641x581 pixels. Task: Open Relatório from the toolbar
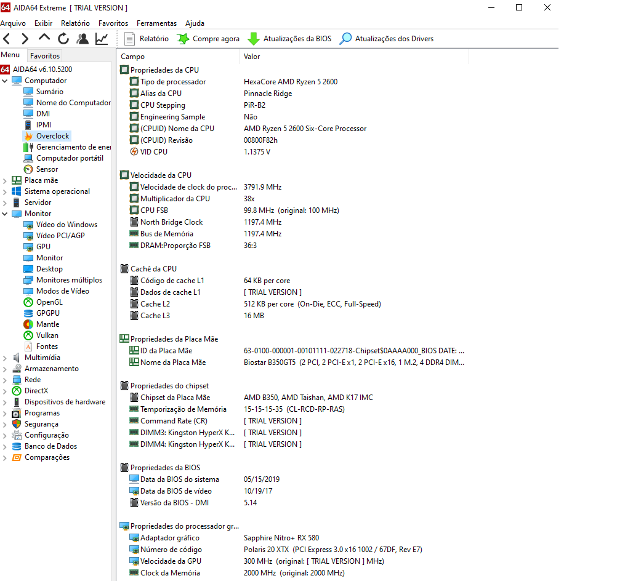click(147, 39)
